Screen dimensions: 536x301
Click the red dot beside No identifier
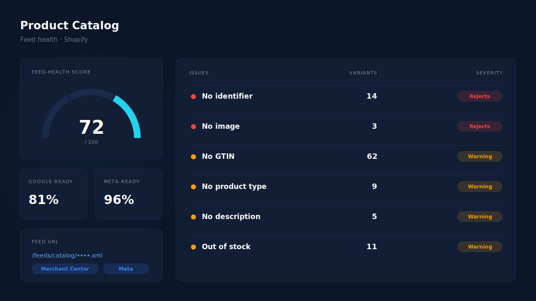(x=193, y=97)
